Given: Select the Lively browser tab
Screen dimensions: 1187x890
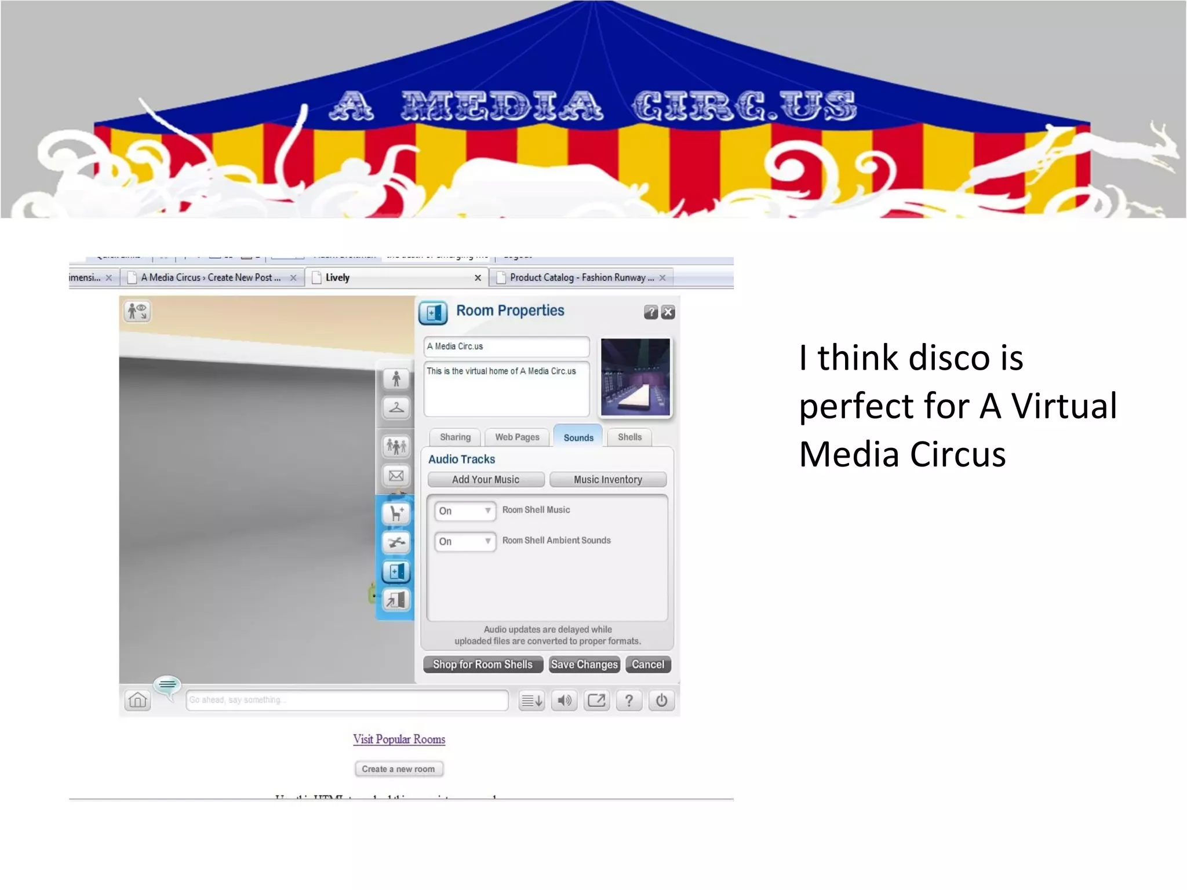Looking at the screenshot, I should (397, 278).
